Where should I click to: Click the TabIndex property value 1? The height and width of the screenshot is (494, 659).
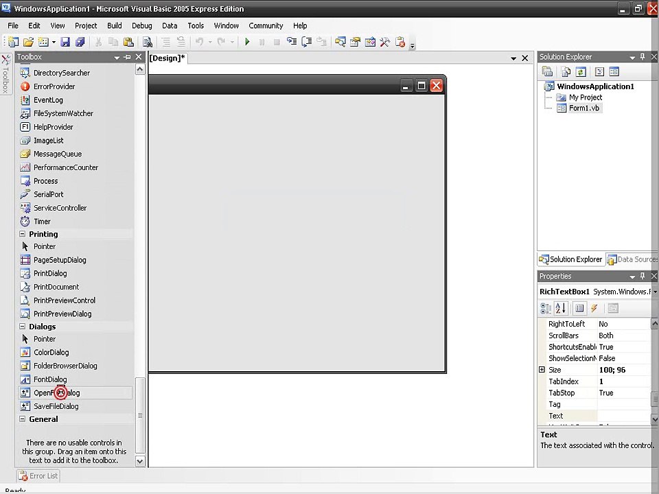(624, 381)
